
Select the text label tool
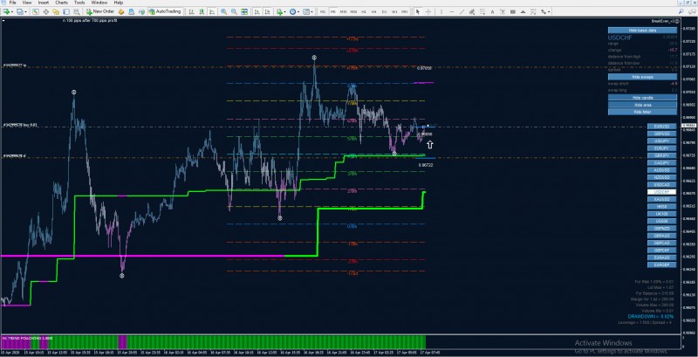click(503, 11)
